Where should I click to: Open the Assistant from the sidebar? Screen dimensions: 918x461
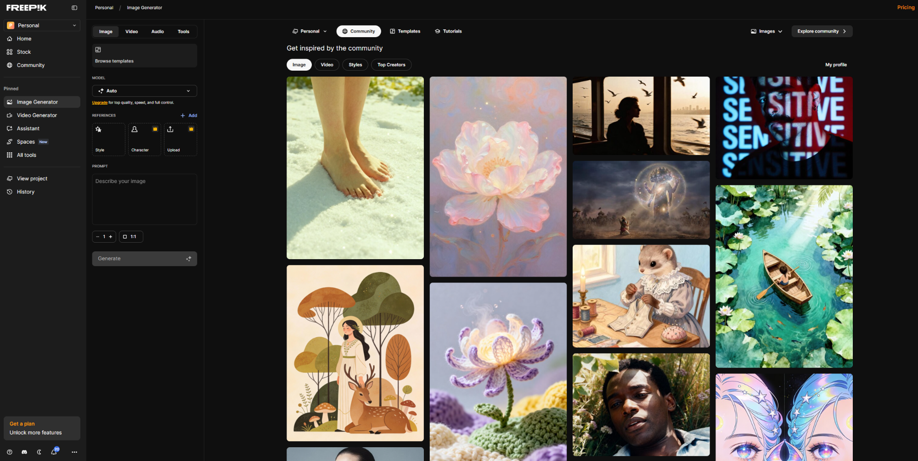pos(28,128)
